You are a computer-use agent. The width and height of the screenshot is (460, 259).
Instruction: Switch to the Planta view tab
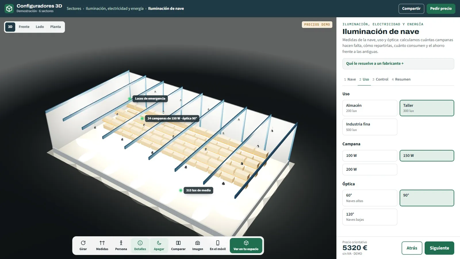(55, 27)
